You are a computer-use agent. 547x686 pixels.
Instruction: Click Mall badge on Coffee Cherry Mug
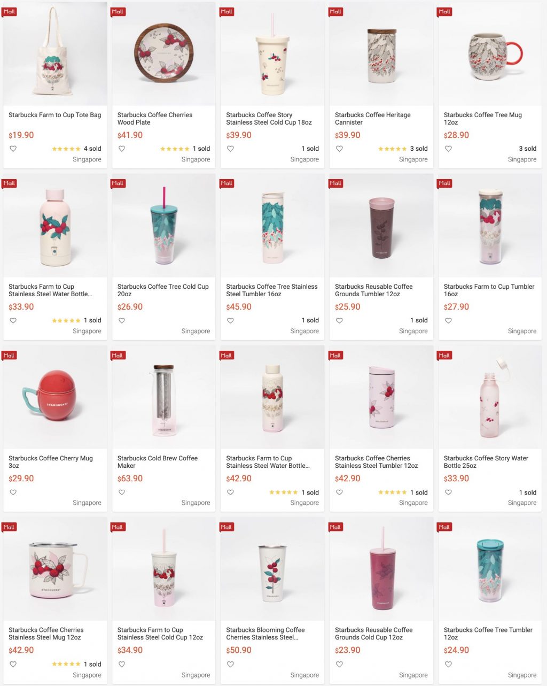click(x=9, y=355)
